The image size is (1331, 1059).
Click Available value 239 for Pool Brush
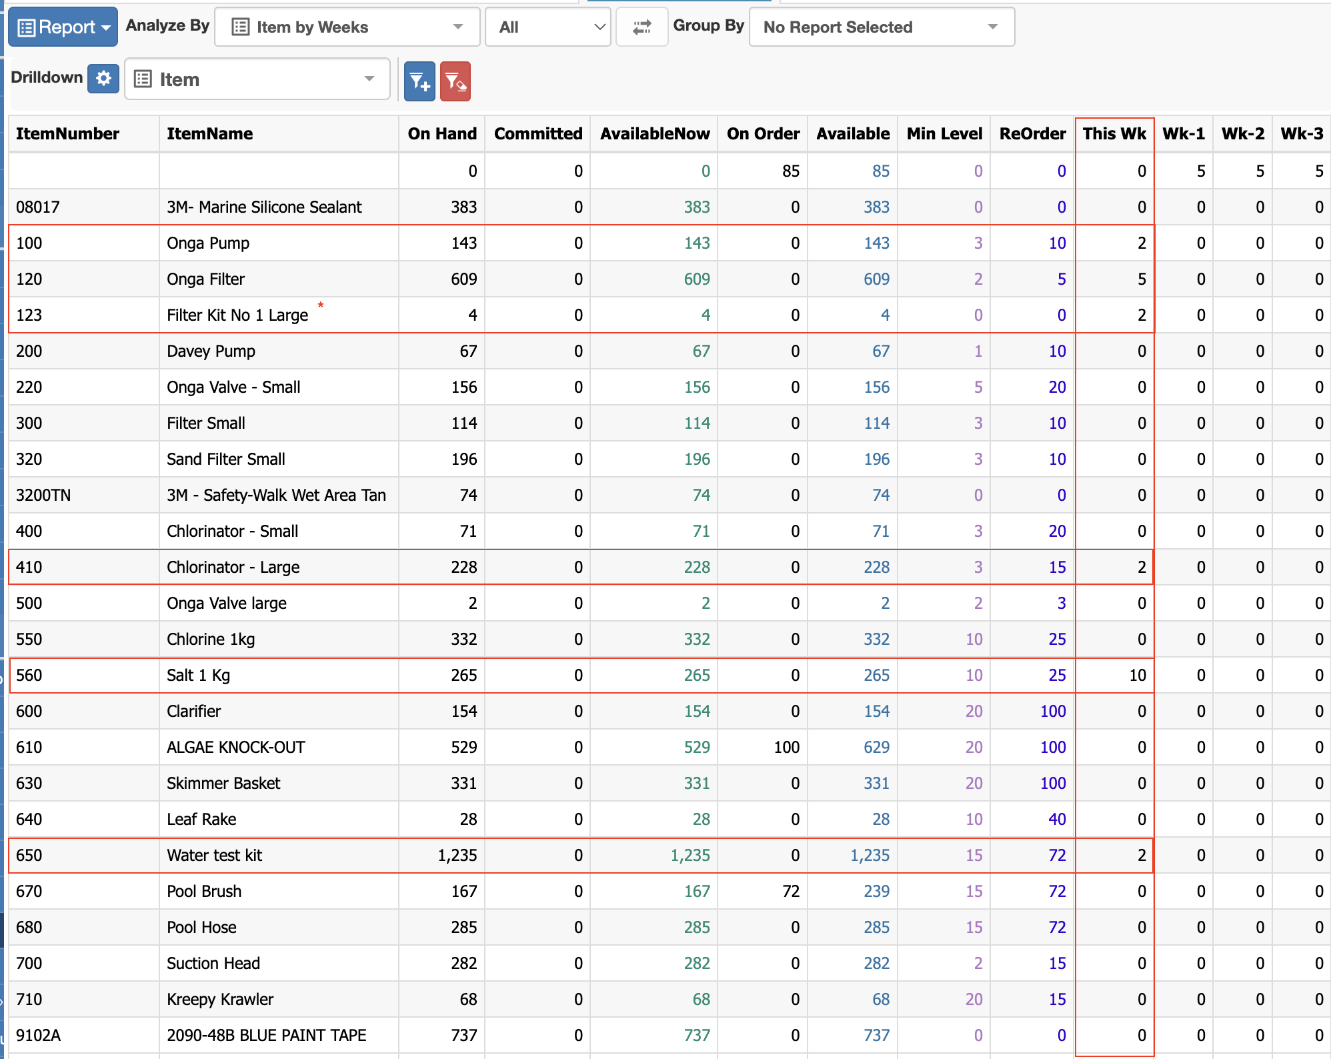(x=877, y=891)
